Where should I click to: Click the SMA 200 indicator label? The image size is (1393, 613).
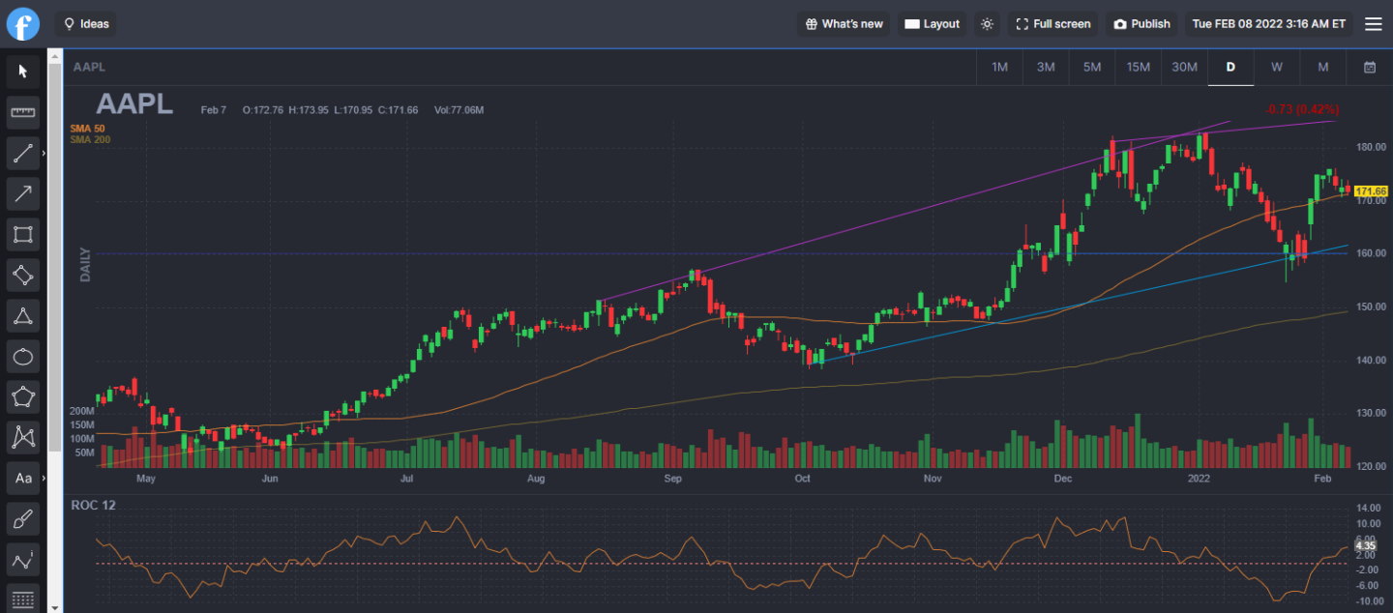(x=90, y=139)
